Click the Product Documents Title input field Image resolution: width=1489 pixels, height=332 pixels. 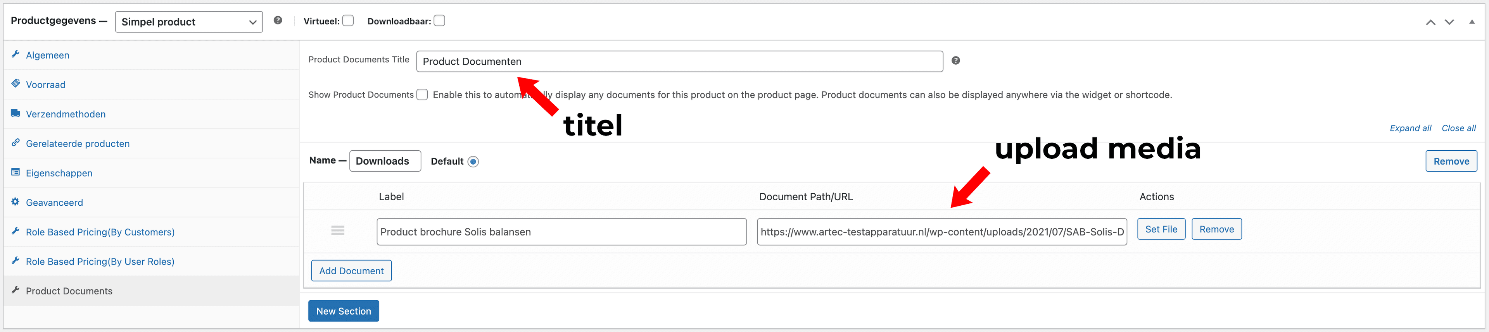pyautogui.click(x=680, y=61)
